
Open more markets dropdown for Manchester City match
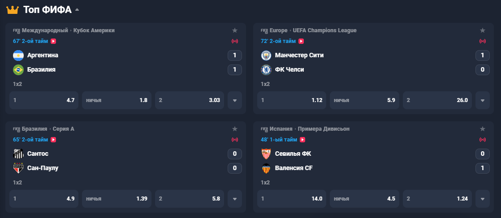click(x=483, y=100)
